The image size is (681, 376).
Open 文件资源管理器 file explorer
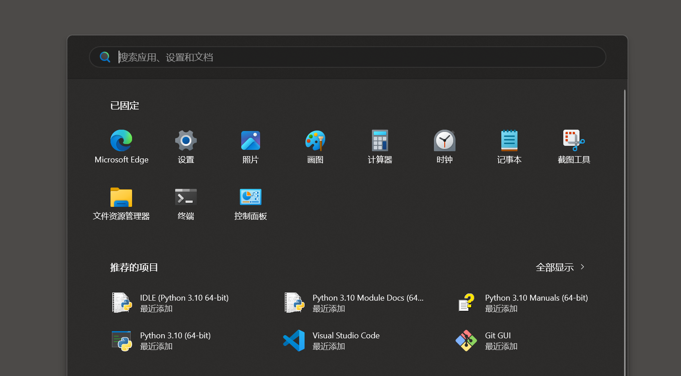(121, 204)
